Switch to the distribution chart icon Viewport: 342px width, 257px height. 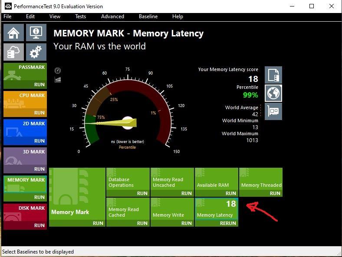[x=58, y=79]
